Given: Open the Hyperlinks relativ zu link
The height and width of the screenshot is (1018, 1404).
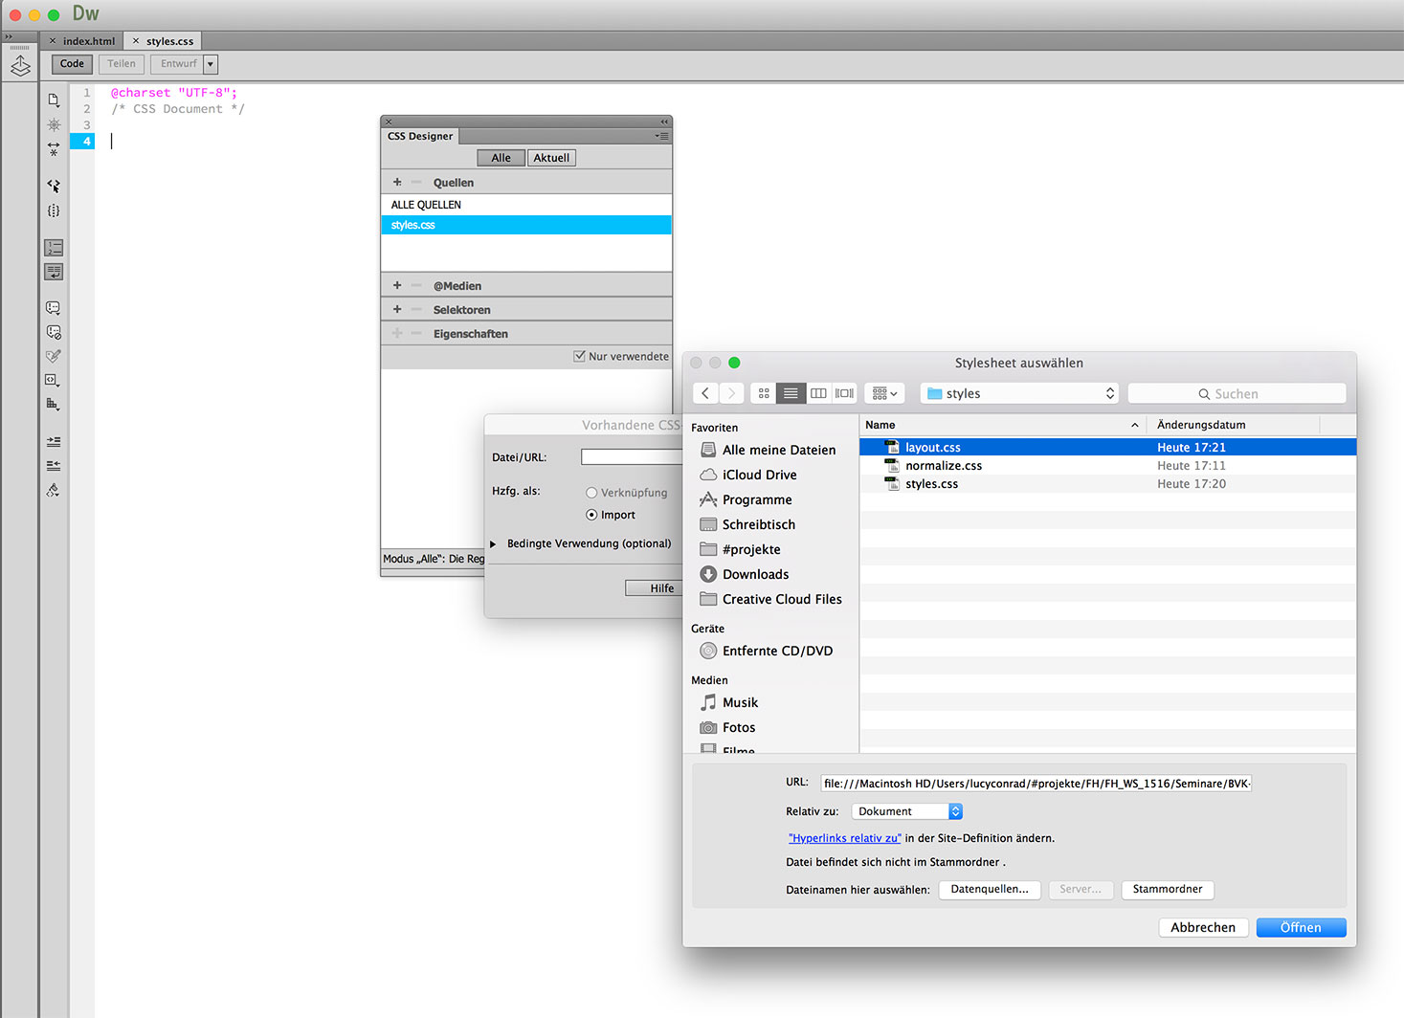Looking at the screenshot, I should 844,838.
